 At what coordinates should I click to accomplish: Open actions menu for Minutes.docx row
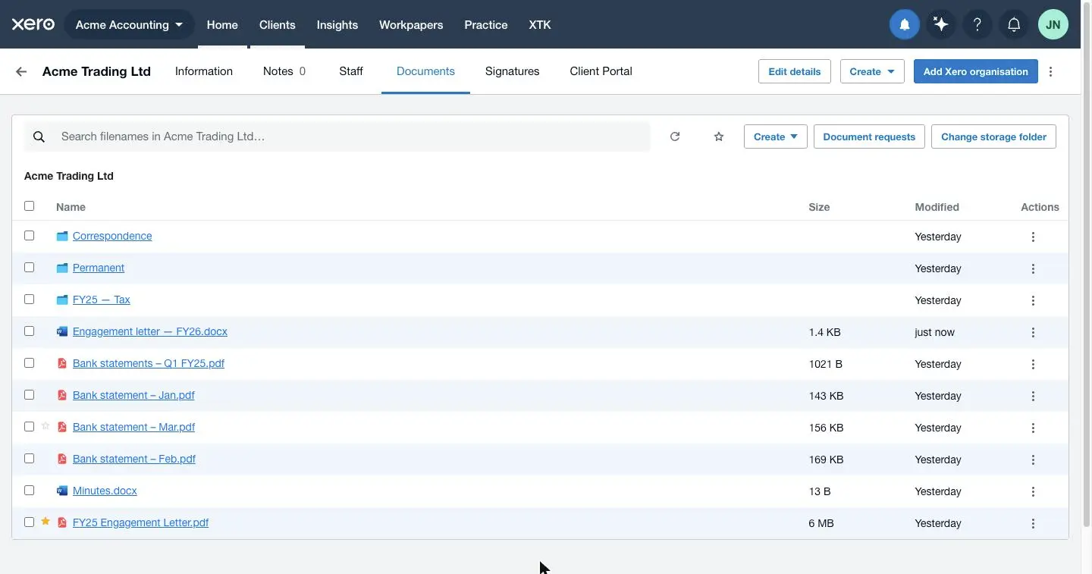1033,491
